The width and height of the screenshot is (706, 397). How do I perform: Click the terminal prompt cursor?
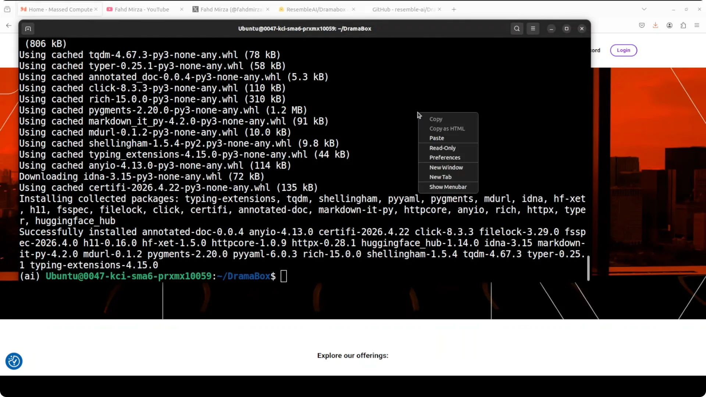tap(284, 276)
